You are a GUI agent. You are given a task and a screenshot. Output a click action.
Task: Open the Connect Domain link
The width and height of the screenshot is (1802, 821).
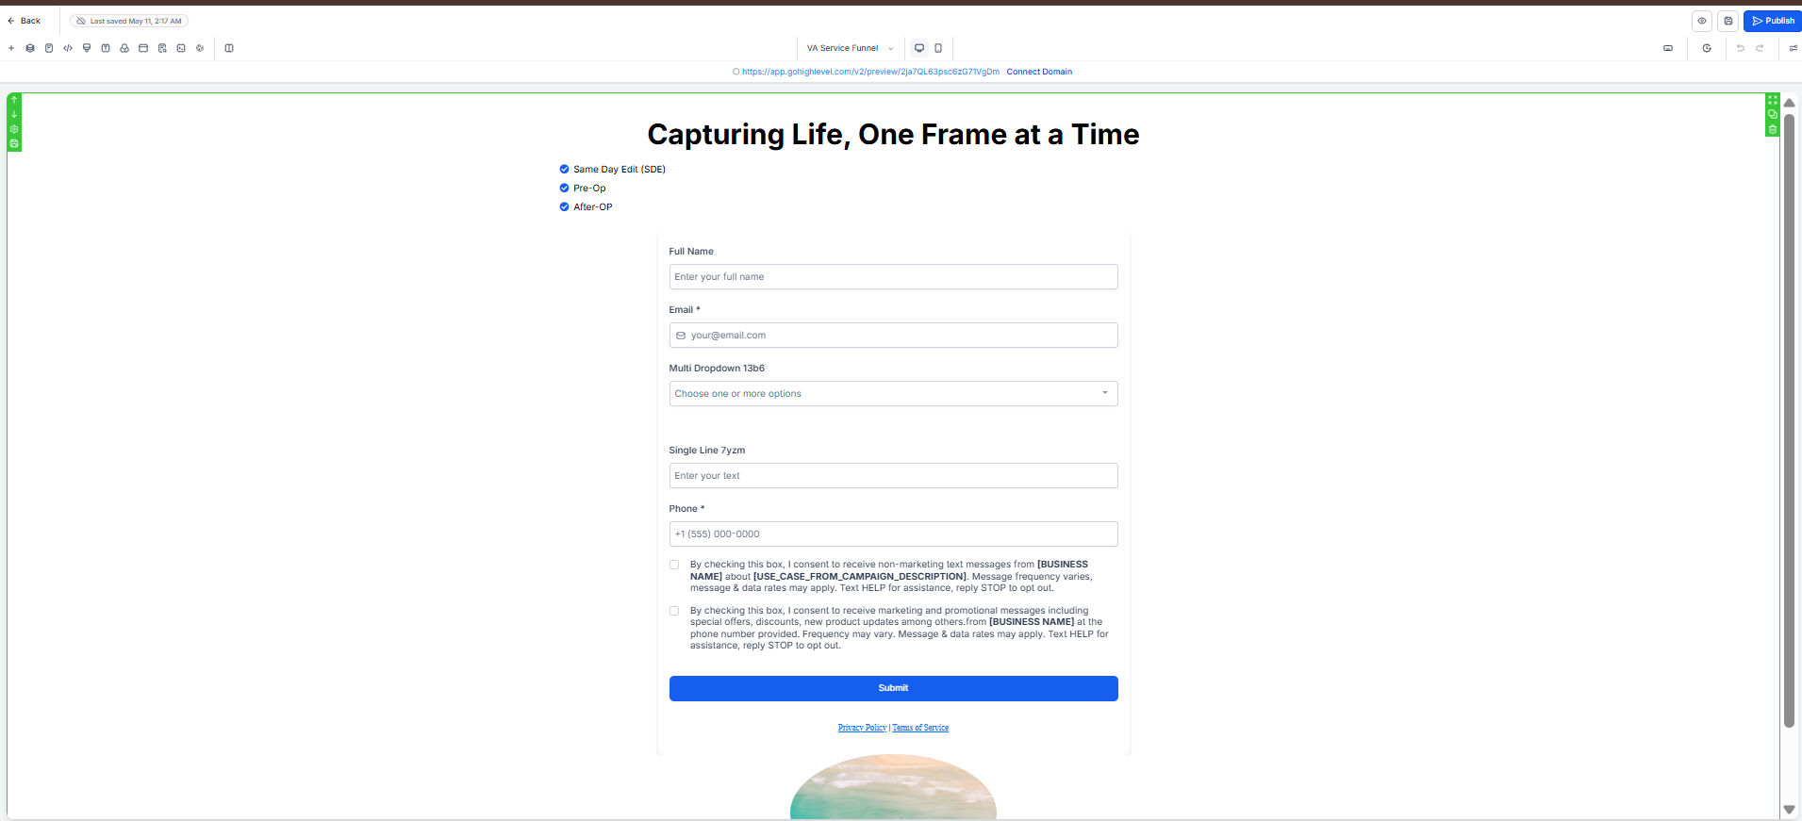click(x=1039, y=72)
